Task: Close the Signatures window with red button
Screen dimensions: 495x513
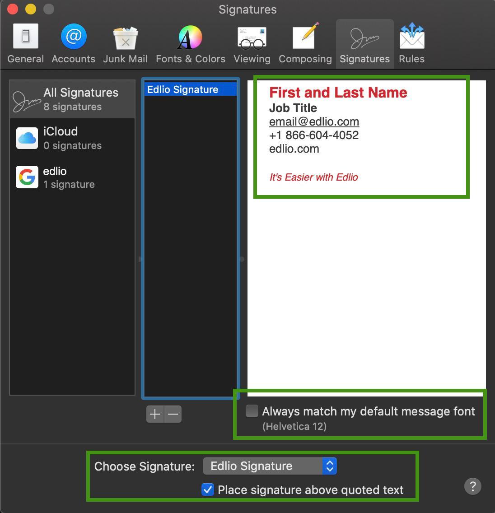Action: (x=13, y=9)
